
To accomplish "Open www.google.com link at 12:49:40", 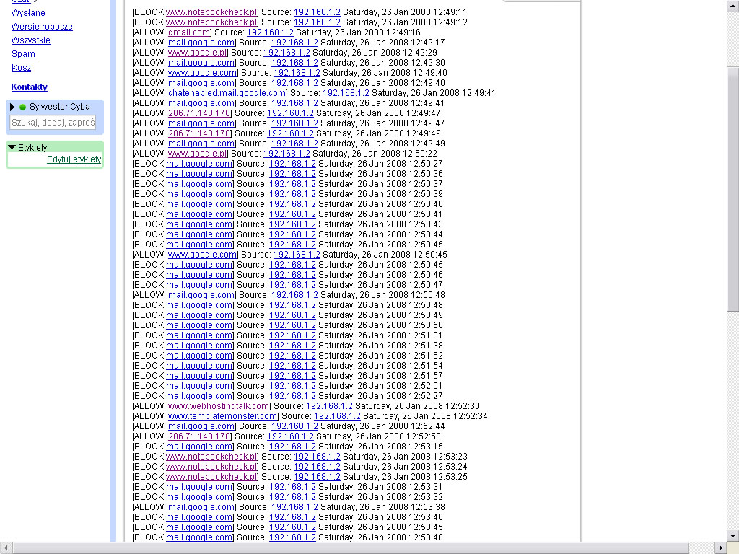I will pos(203,73).
